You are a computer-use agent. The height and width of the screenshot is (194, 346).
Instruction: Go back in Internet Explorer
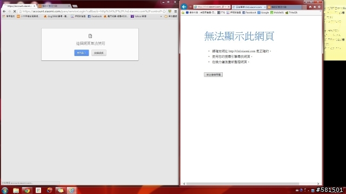click(x=184, y=7)
